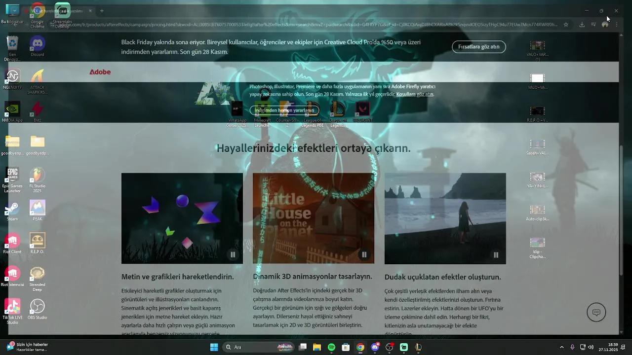Image resolution: width=632 pixels, height=355 pixels.
Task: Launch the ATTACK SHARK desktop shortcut
Action: coord(38,81)
